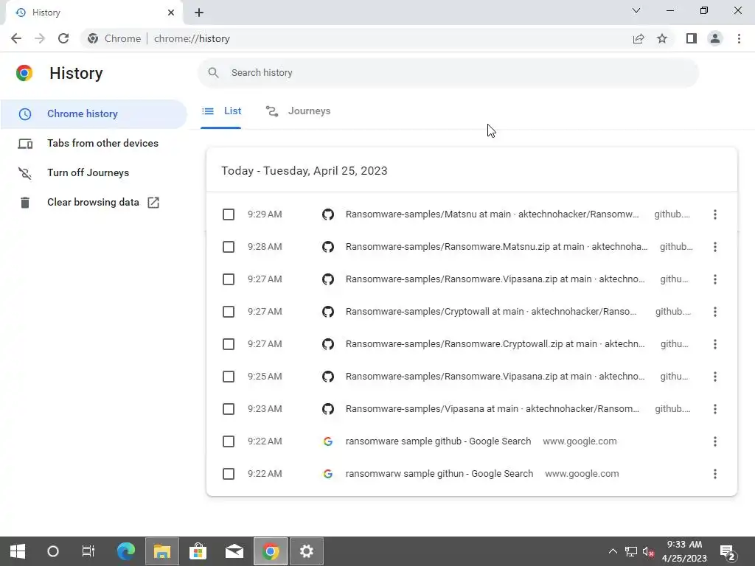Switch to the Journeys tab
The height and width of the screenshot is (566, 755).
point(298,111)
